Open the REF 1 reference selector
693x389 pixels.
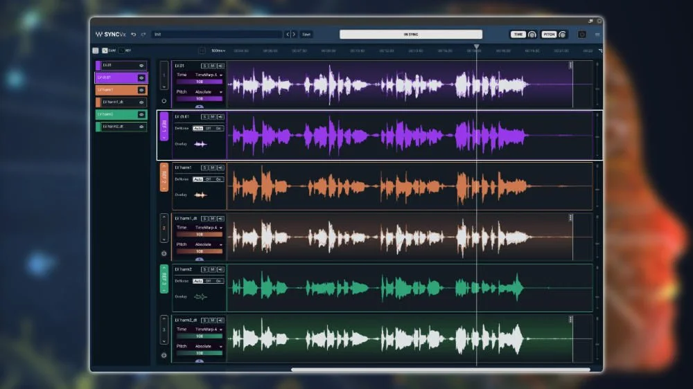pos(164,126)
